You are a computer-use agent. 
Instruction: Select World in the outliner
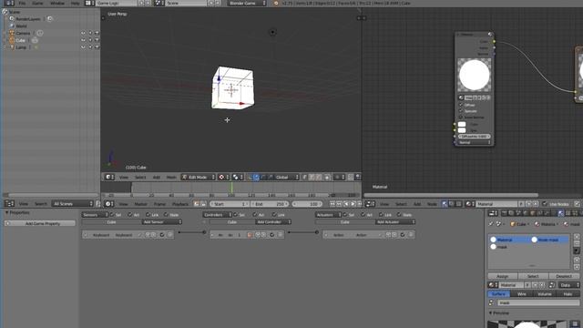(x=21, y=26)
